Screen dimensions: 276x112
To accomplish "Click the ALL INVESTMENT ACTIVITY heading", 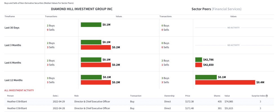I will pyautogui.click(x=19, y=90).
